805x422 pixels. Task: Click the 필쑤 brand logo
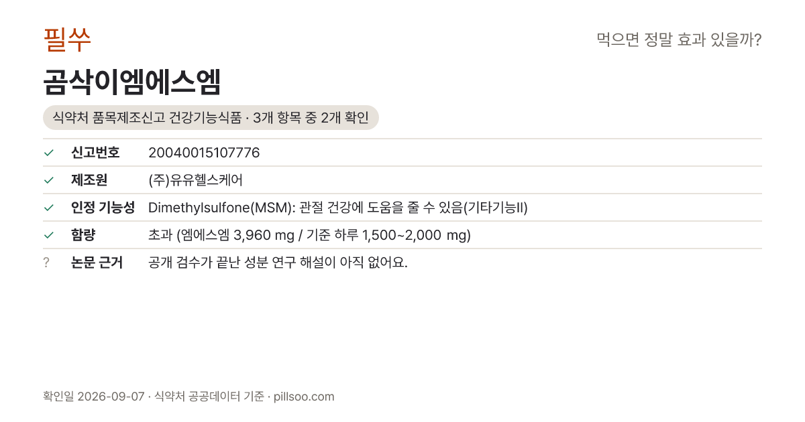(67, 40)
